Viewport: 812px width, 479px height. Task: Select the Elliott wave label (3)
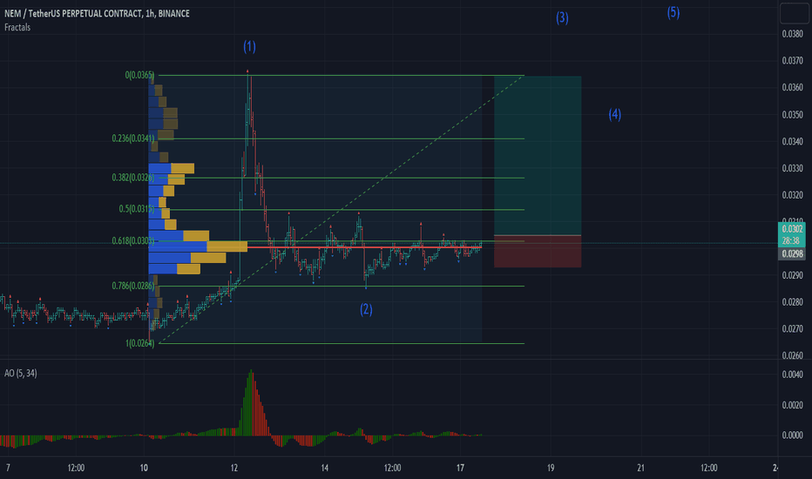[x=563, y=17]
